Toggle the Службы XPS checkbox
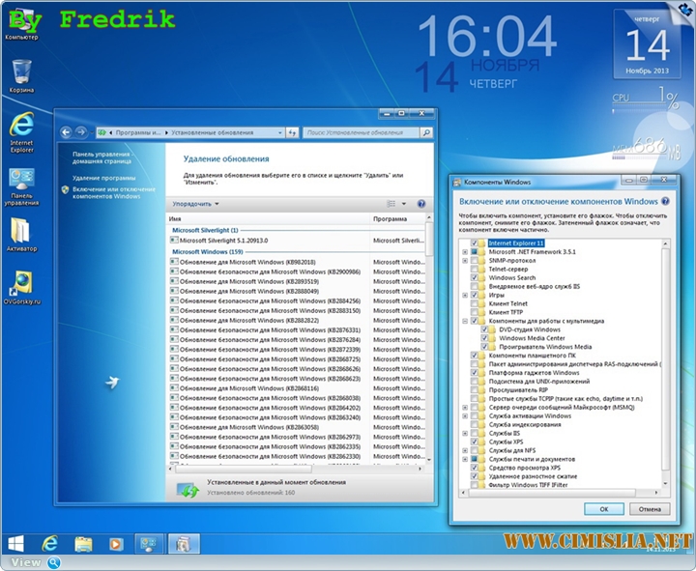 474,442
